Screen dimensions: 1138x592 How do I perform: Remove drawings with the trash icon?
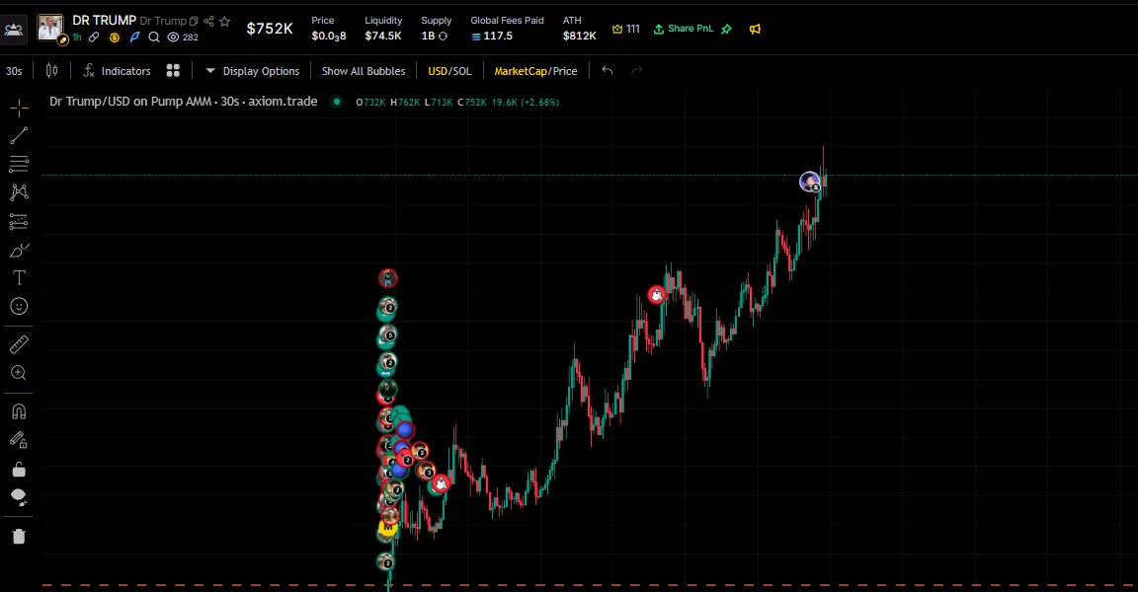(x=19, y=536)
